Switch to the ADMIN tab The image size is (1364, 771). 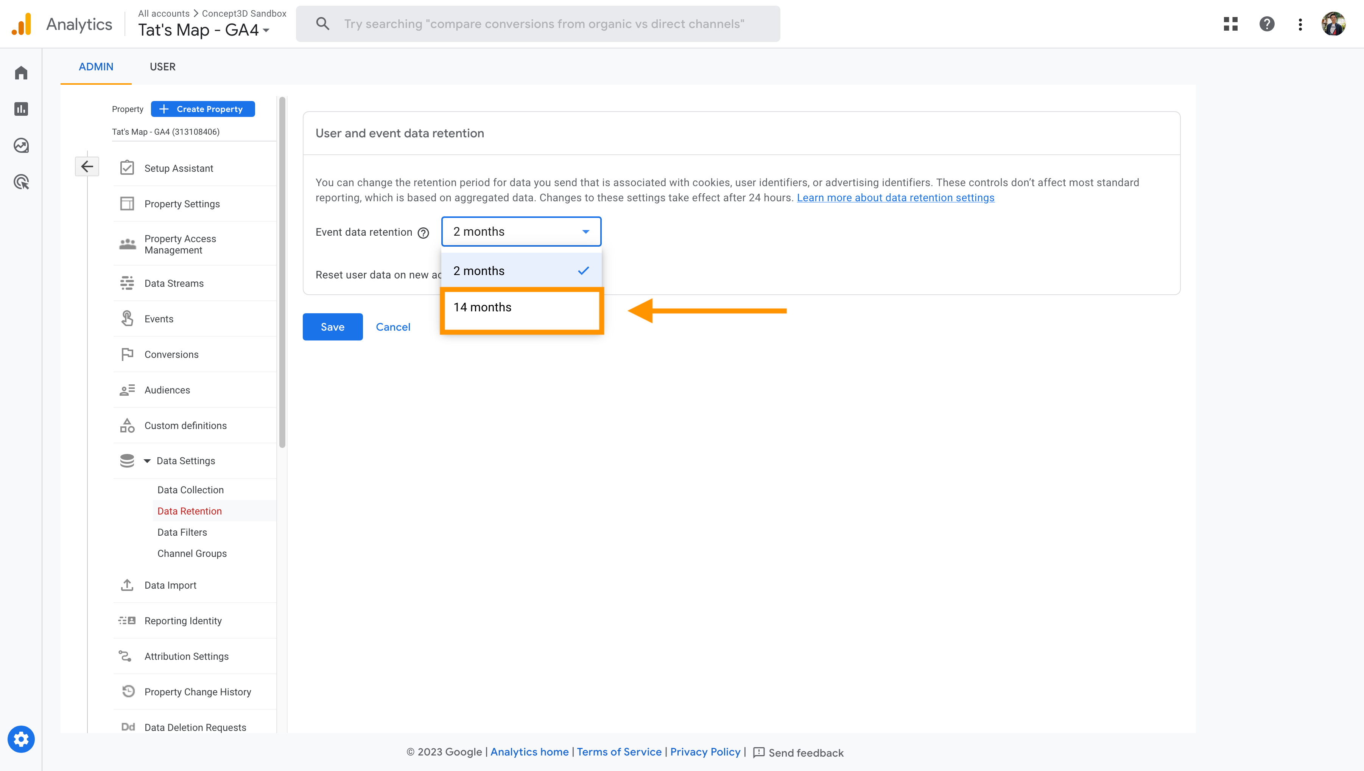click(96, 67)
